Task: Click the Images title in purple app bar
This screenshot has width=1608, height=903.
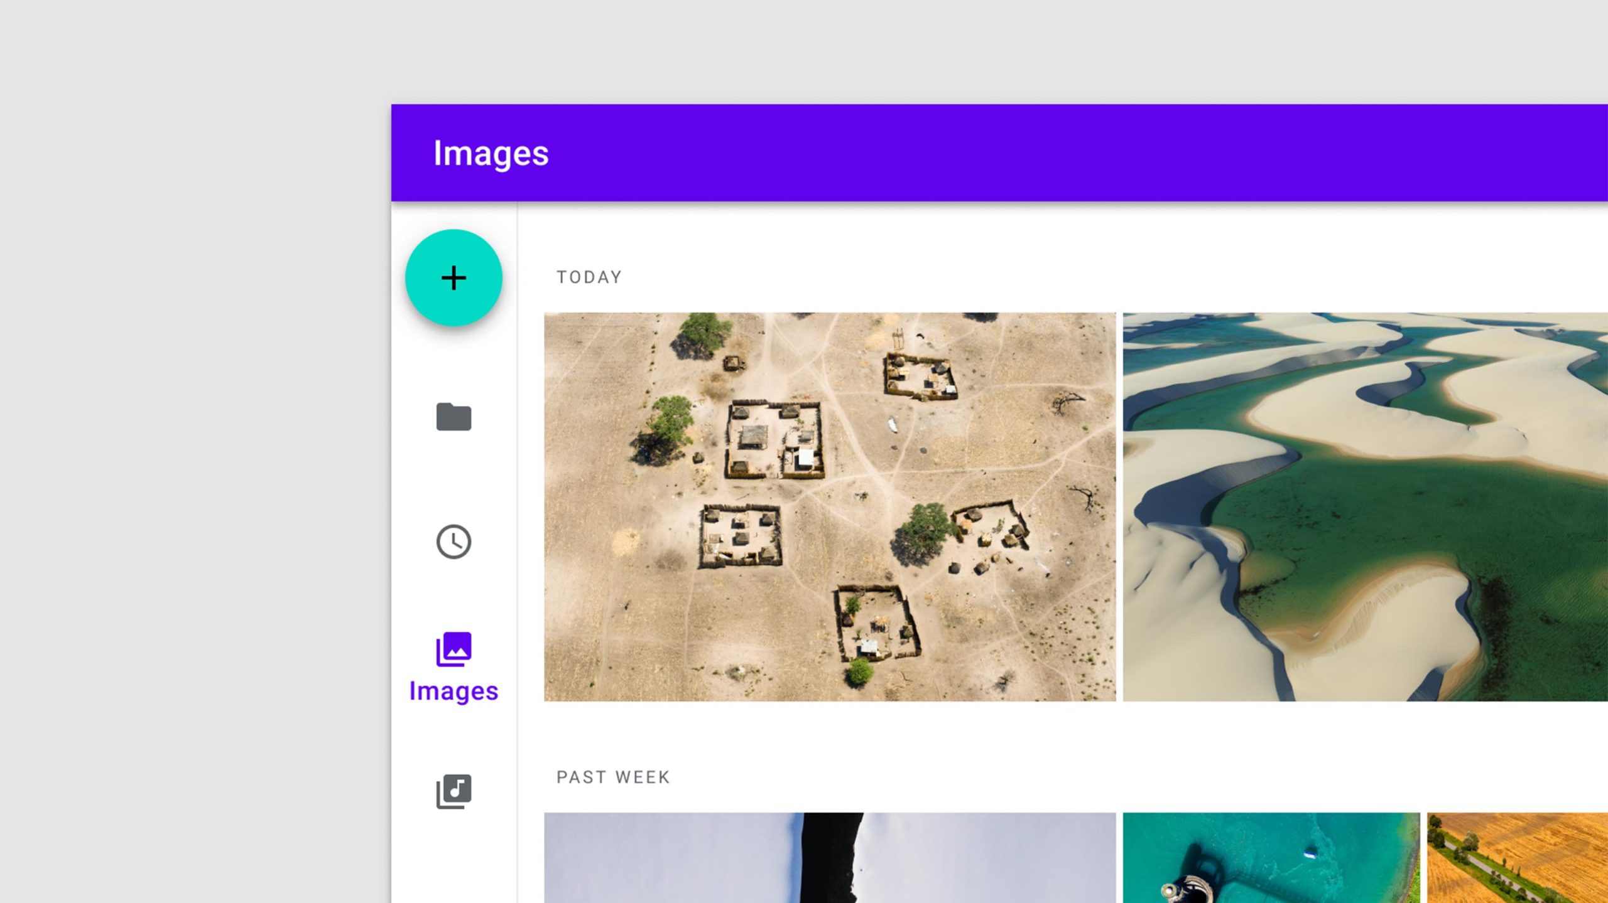Action: (491, 154)
